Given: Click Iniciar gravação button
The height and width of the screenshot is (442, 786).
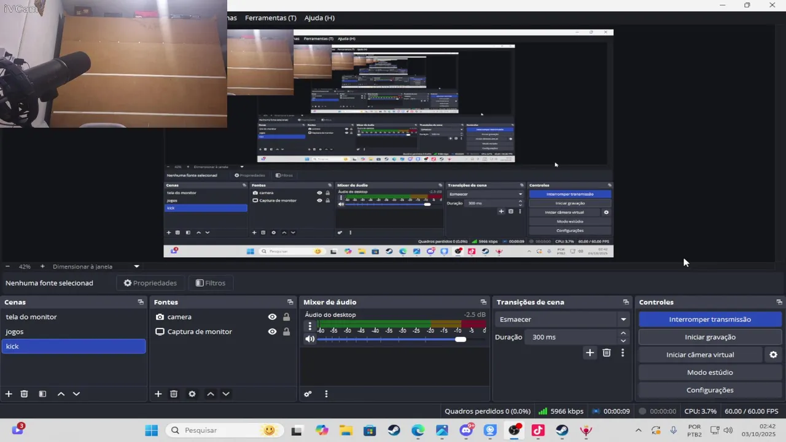Looking at the screenshot, I should click(710, 337).
